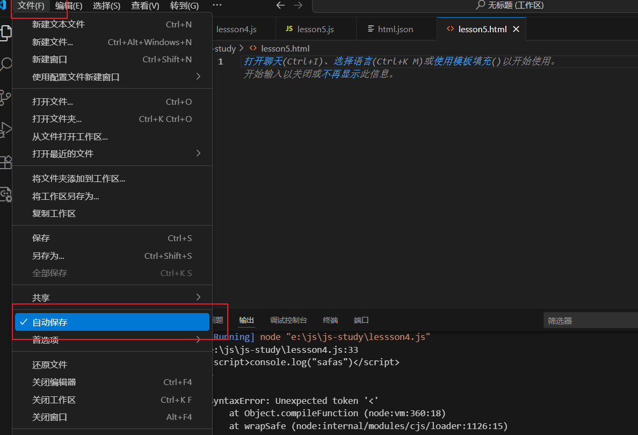
Task: Open the 转到(G) menu
Action: [x=184, y=6]
